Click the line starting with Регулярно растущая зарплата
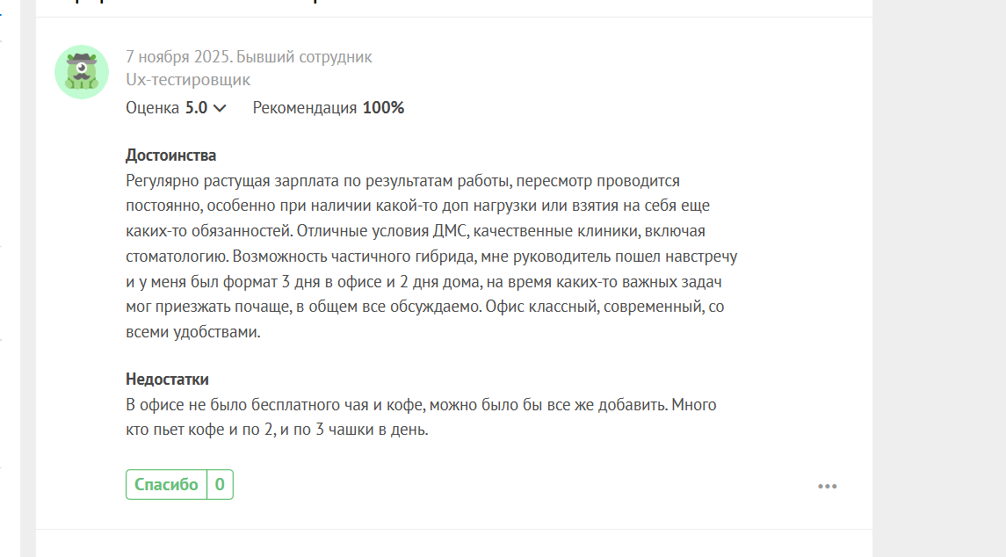 pyautogui.click(x=402, y=181)
